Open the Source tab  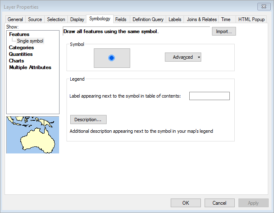[35, 19]
